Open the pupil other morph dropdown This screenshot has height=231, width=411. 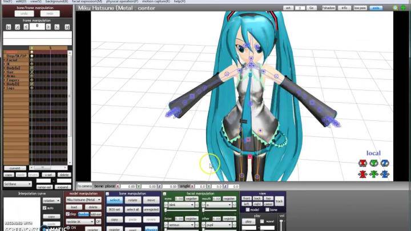(219, 225)
